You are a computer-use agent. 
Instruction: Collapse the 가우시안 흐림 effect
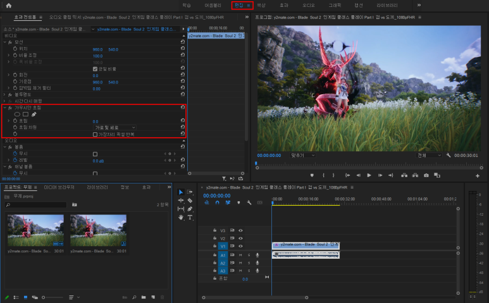click(x=4, y=108)
